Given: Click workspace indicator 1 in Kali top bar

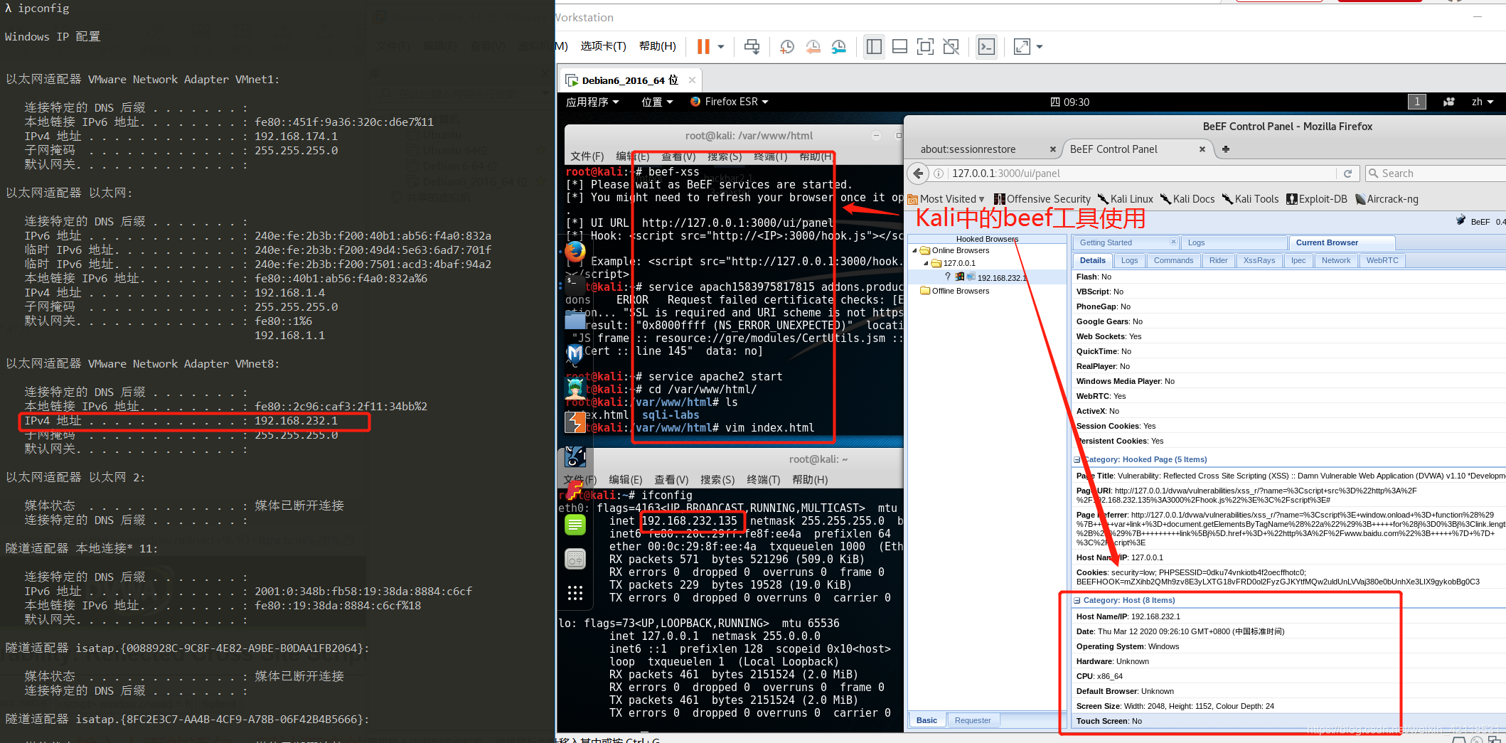Looking at the screenshot, I should coord(1416,102).
